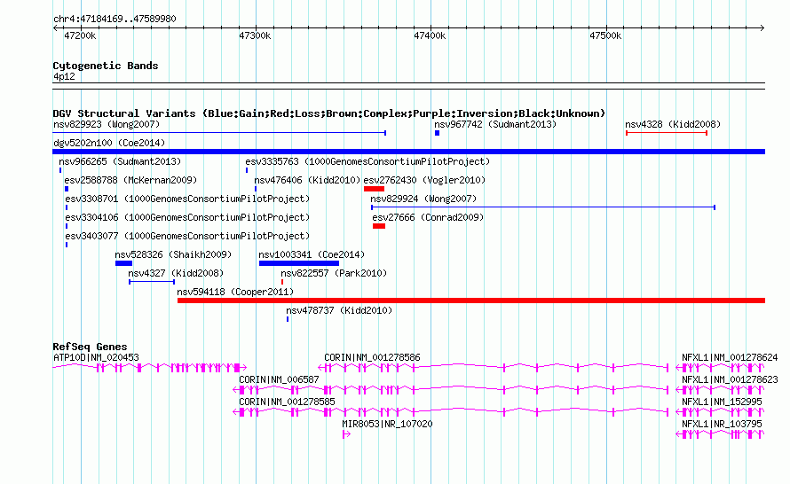Screen dimensions: 790x484
Task: Open the nsv829924 (Wong2007) label
Action: [423, 199]
